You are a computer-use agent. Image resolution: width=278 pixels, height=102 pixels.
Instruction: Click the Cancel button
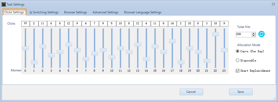pos(191,92)
